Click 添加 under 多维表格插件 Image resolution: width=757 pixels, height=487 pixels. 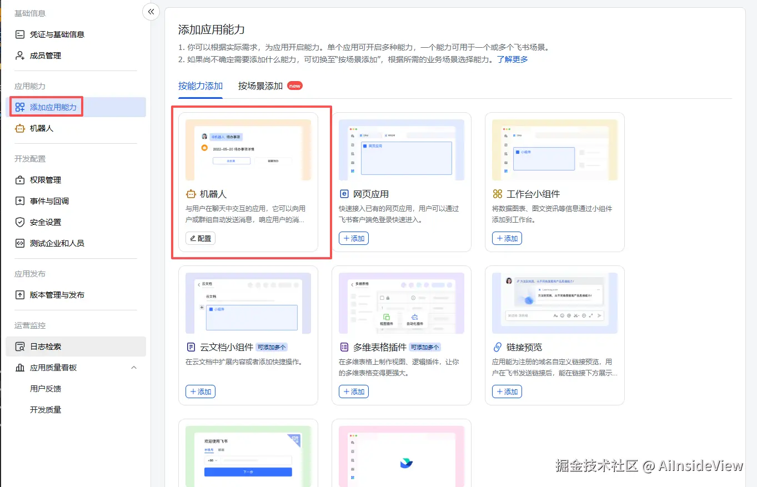tap(354, 391)
